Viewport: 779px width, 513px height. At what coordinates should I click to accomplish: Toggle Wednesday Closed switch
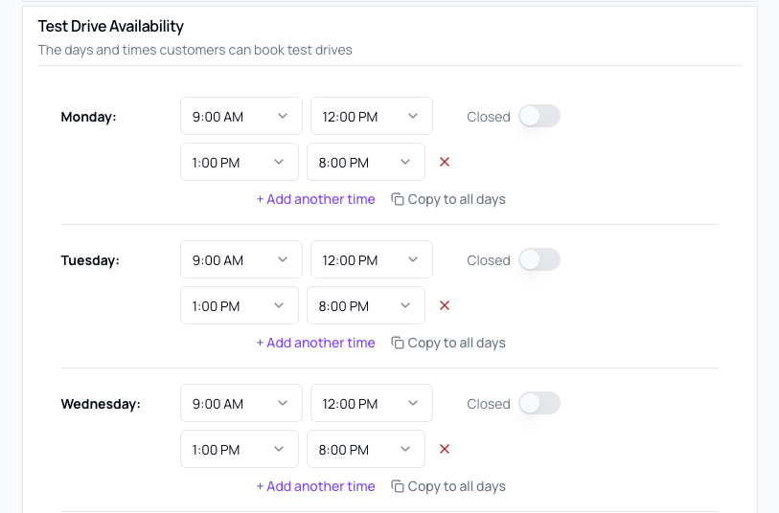[x=539, y=403]
